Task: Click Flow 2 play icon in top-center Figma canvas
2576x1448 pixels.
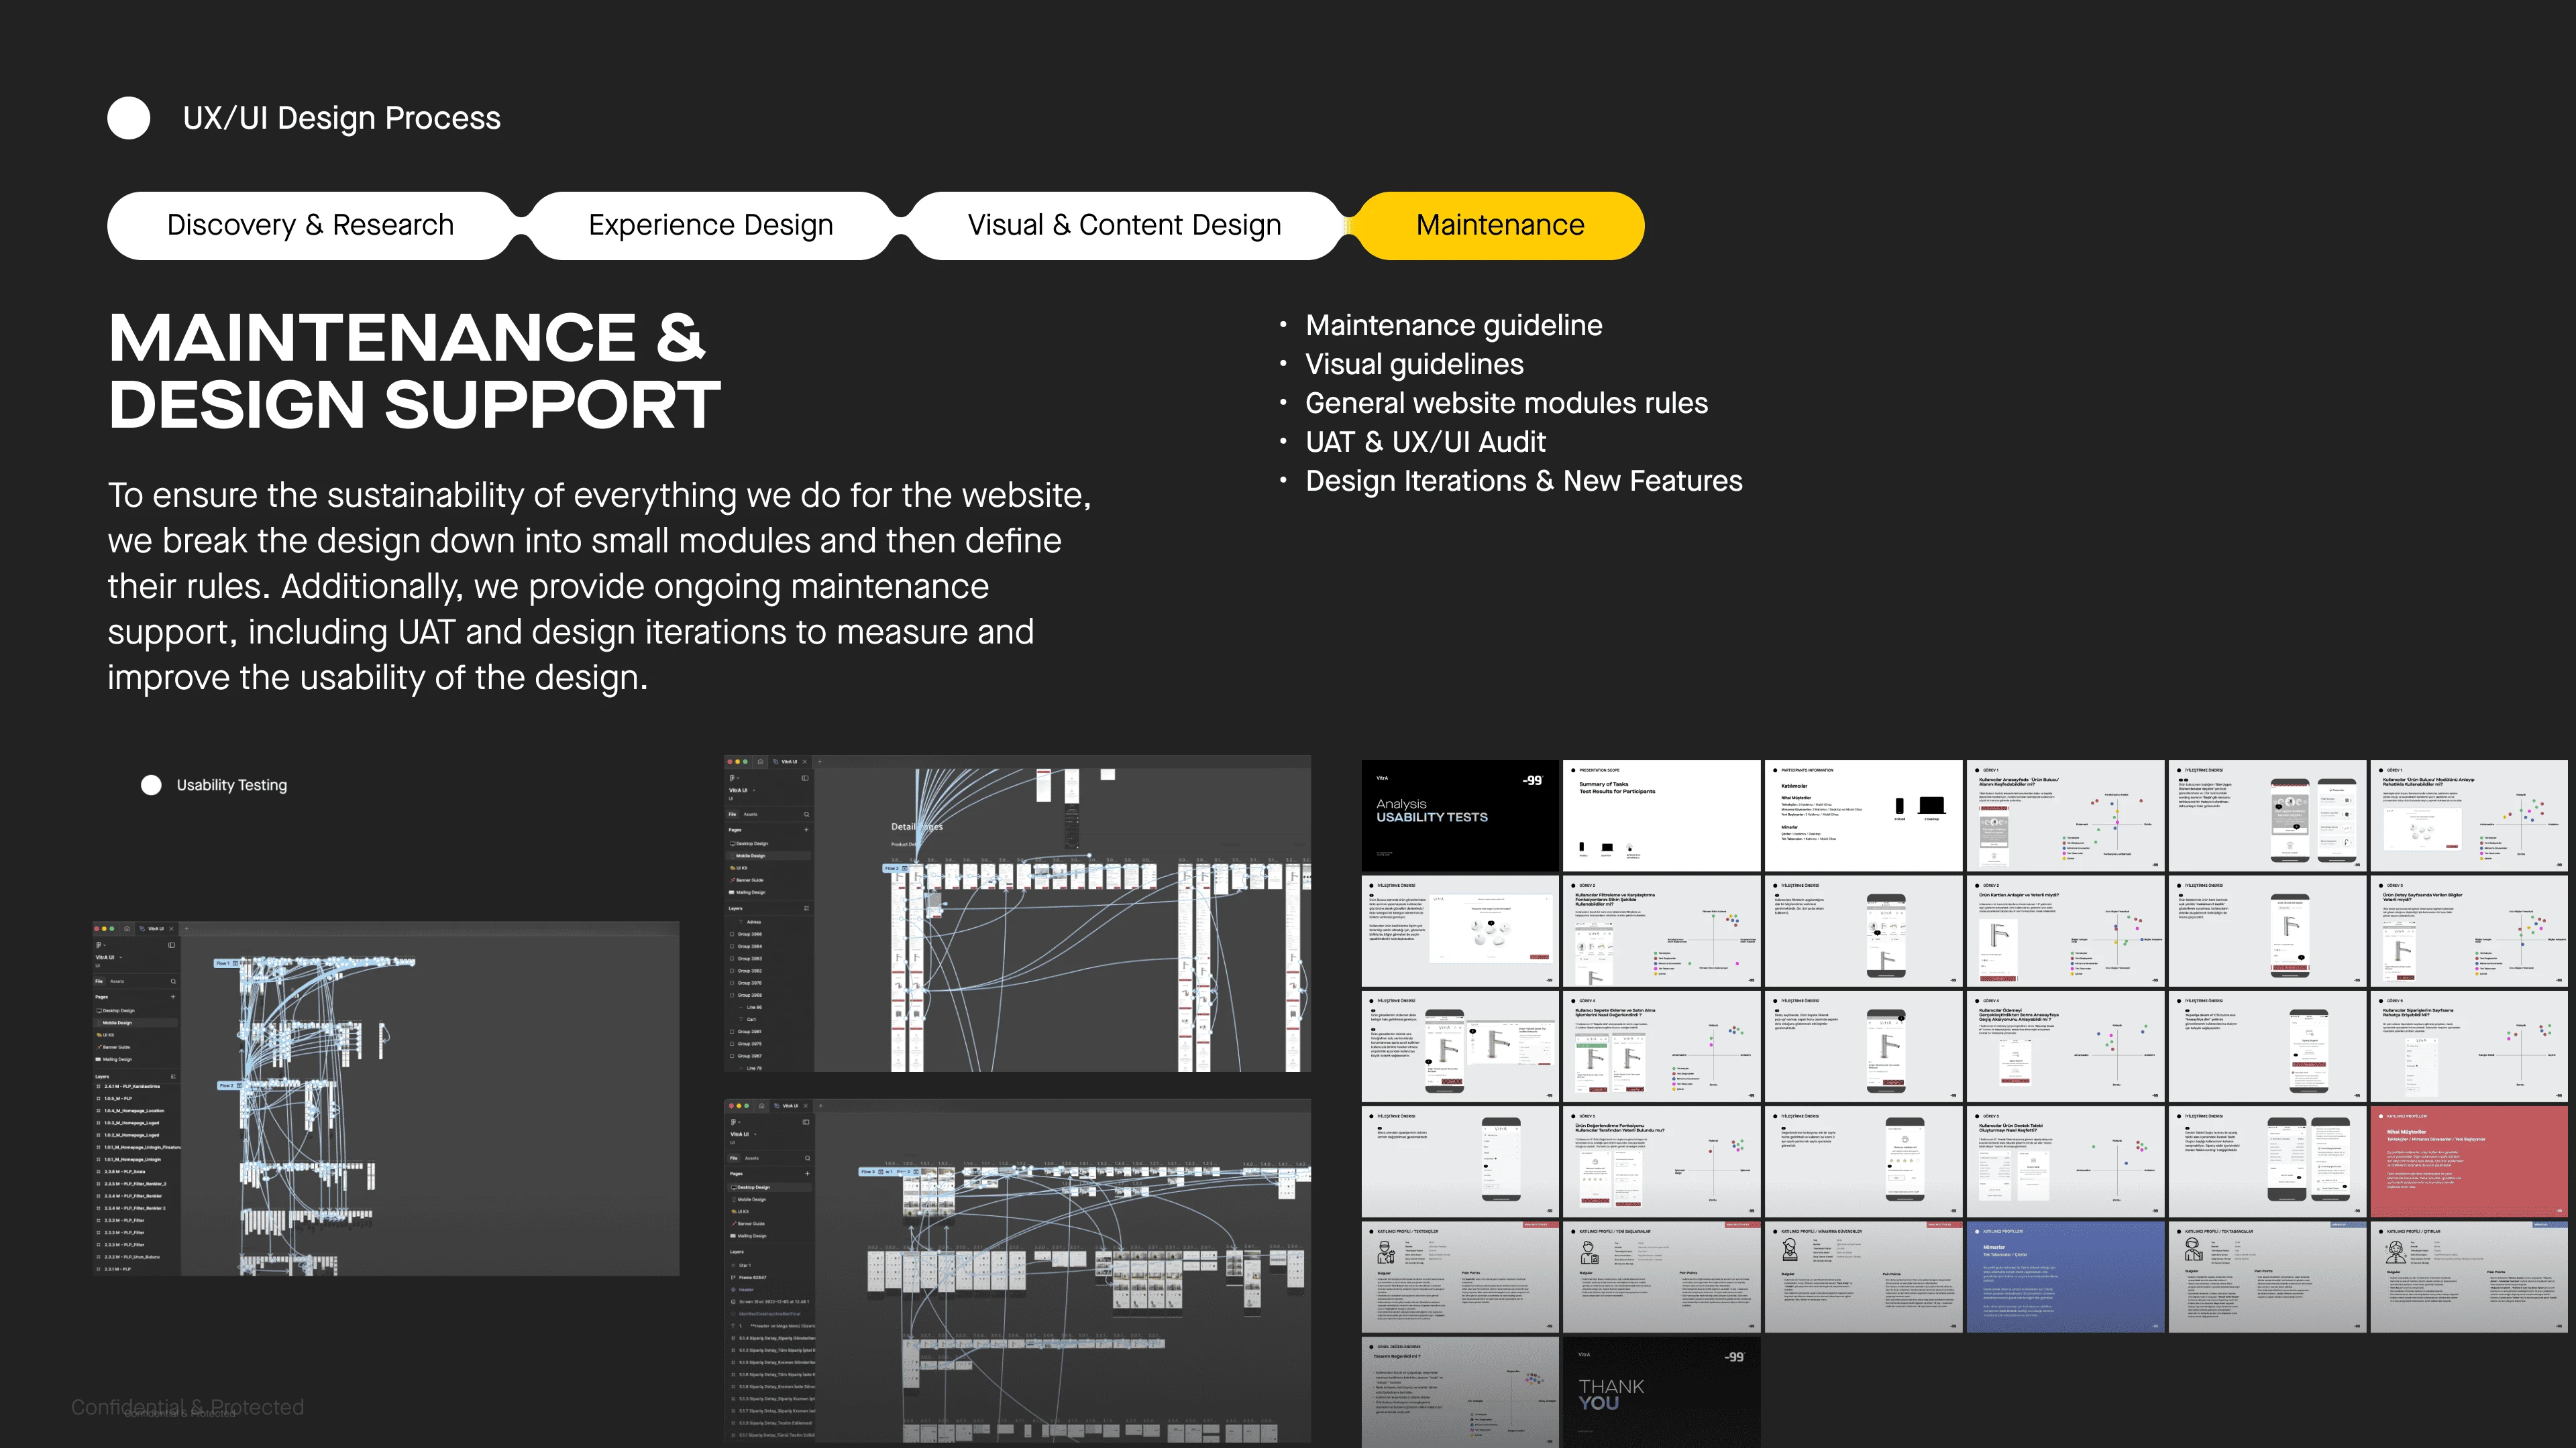Action: click(905, 868)
